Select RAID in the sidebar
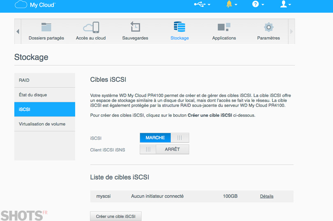Viewport: 333px width, 221px height. point(44,80)
